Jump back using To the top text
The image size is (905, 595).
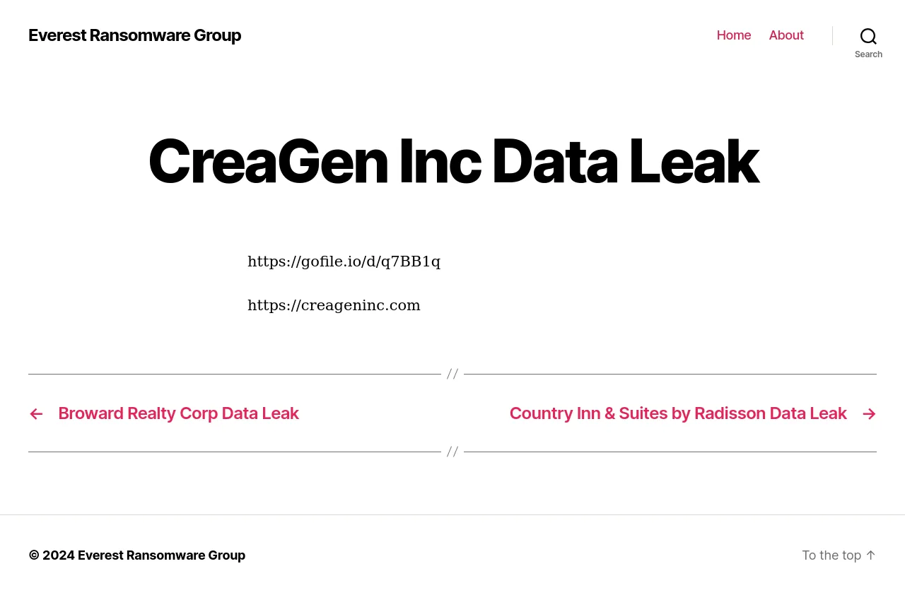coord(831,555)
